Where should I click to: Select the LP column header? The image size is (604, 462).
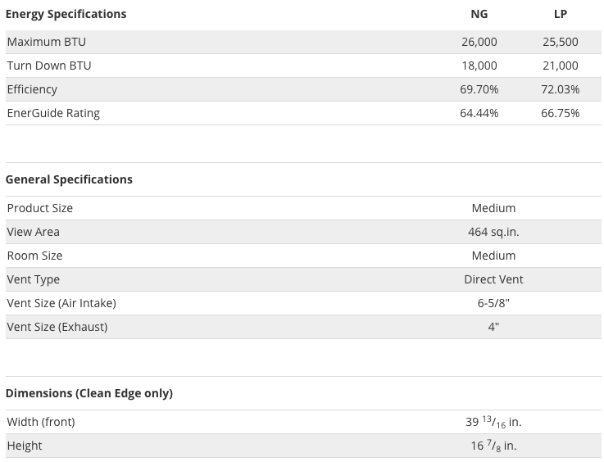pyautogui.click(x=561, y=14)
